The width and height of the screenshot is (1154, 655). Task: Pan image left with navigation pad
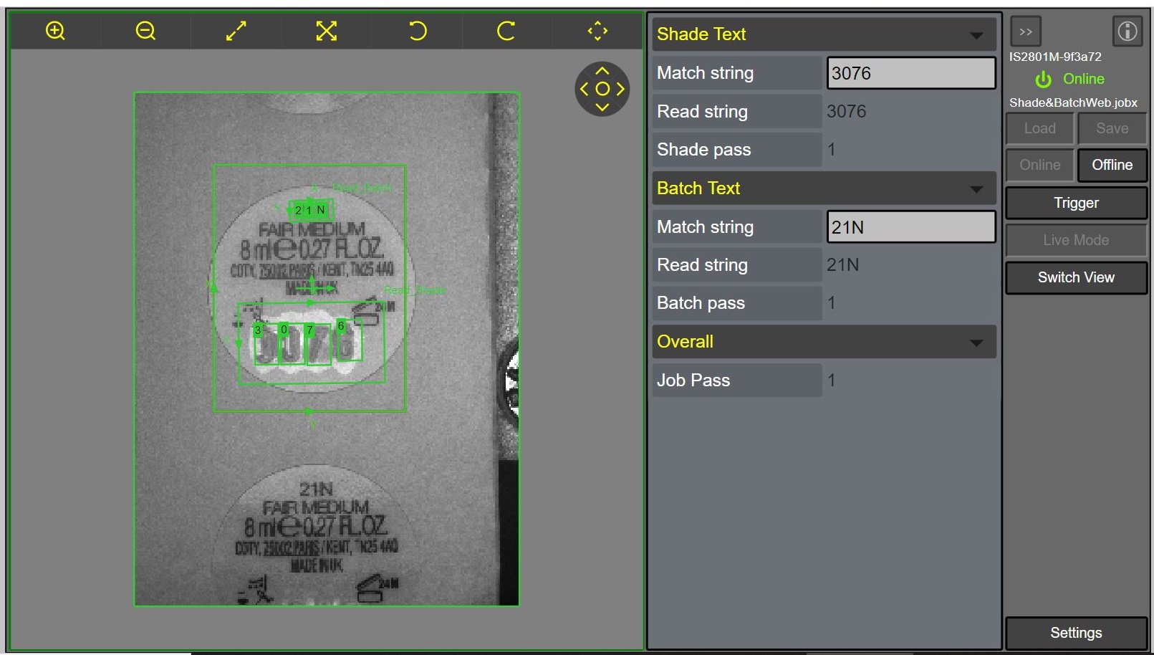584,89
